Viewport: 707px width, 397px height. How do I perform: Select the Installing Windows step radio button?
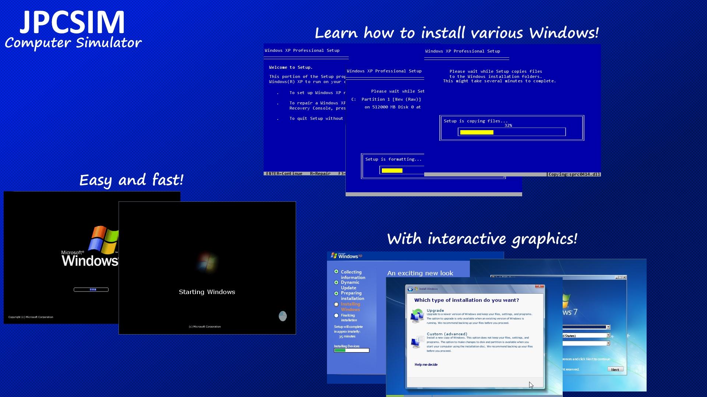coord(336,304)
